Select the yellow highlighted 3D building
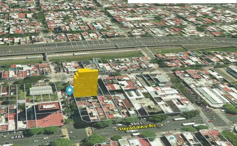 86,83
